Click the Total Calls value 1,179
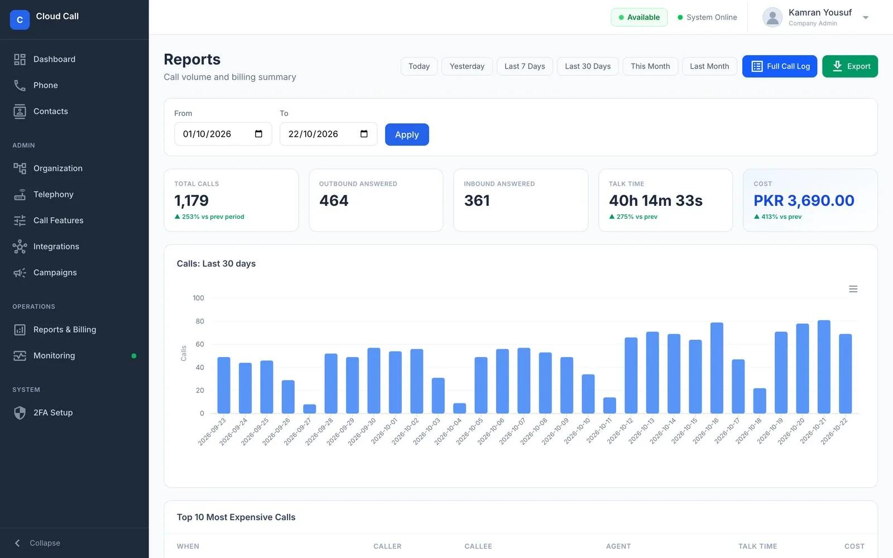 click(191, 200)
